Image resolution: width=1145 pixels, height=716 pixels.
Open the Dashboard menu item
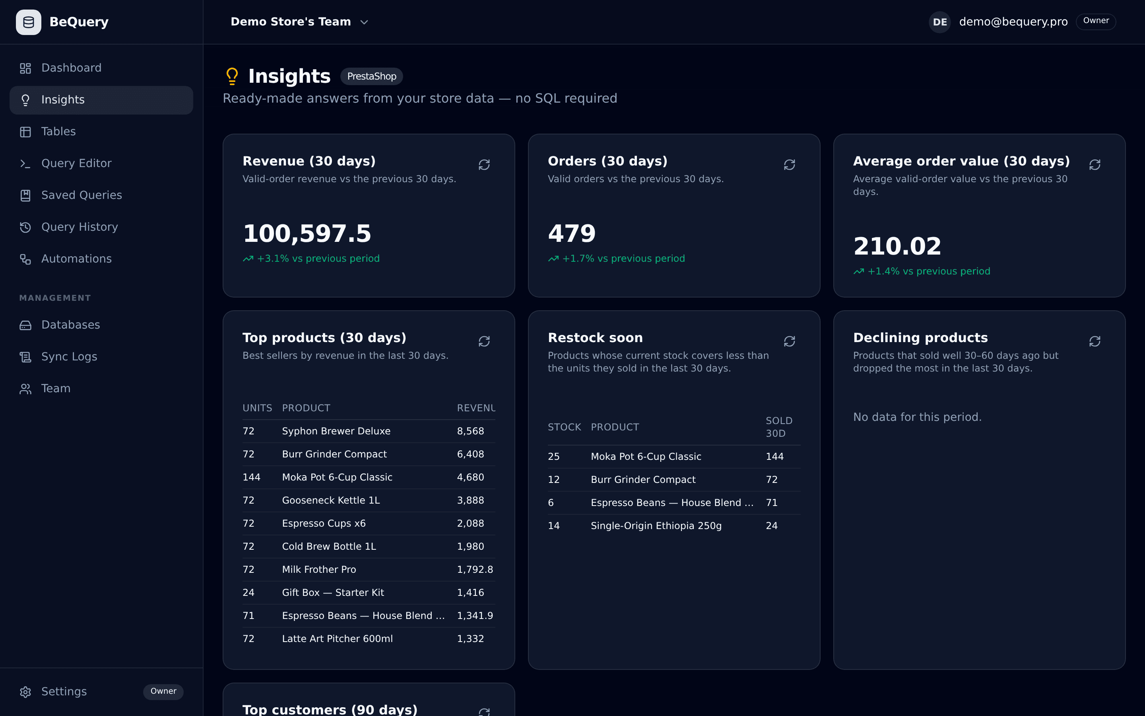[101, 68]
